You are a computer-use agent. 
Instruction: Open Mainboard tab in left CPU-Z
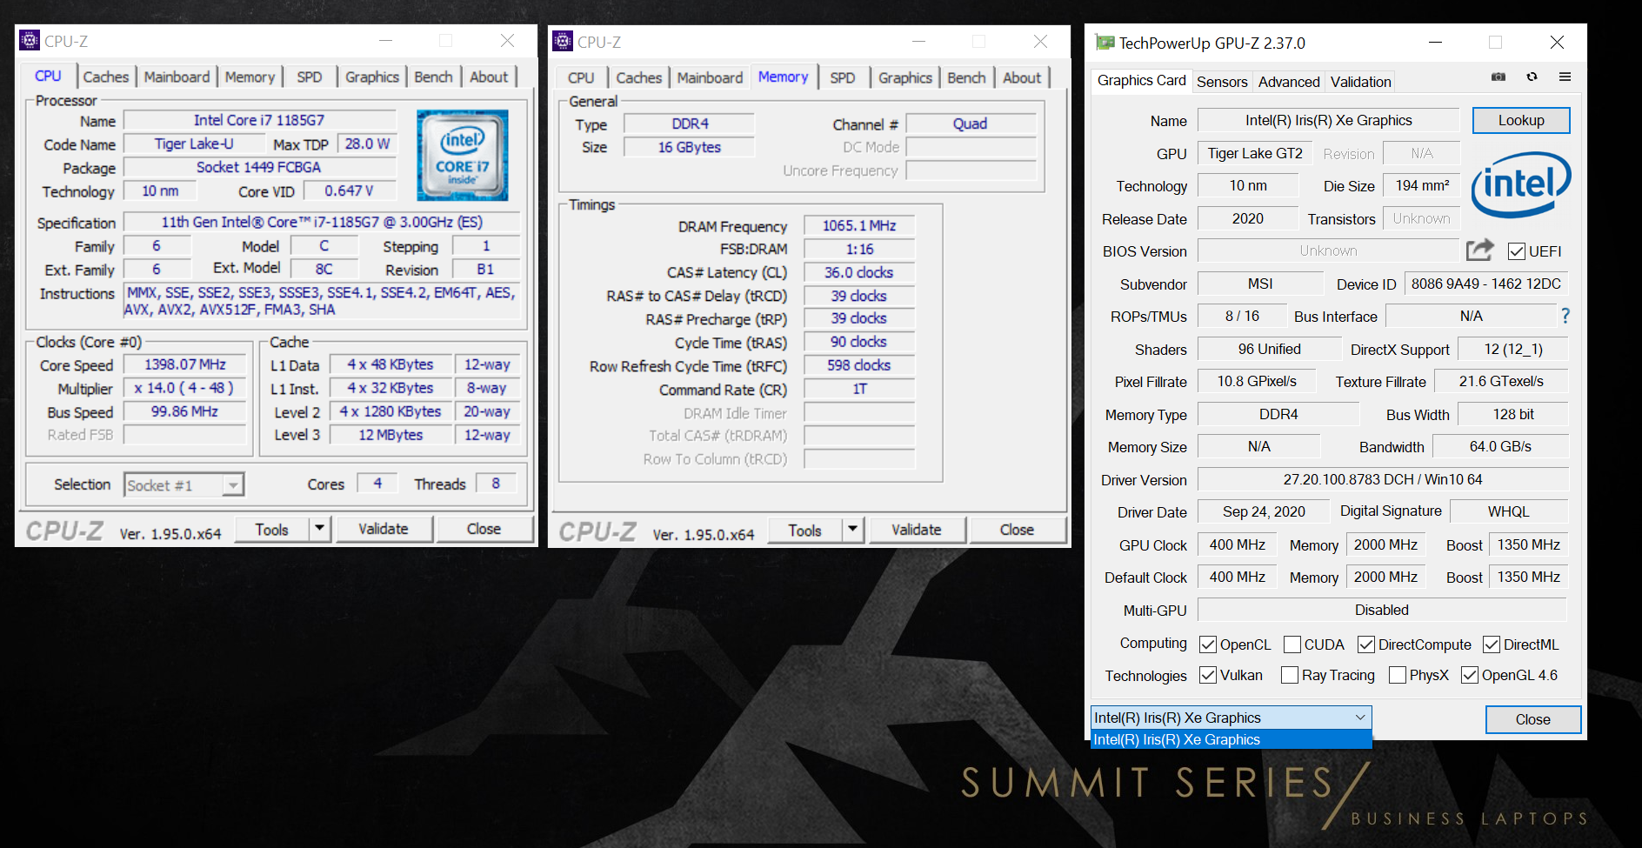pyautogui.click(x=177, y=77)
